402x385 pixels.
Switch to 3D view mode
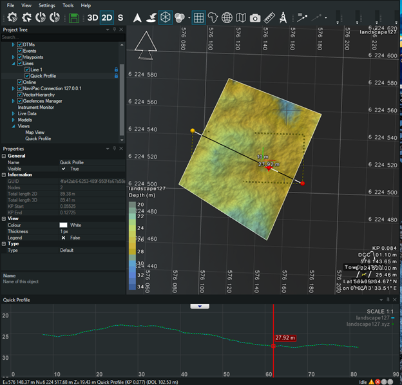click(x=93, y=18)
